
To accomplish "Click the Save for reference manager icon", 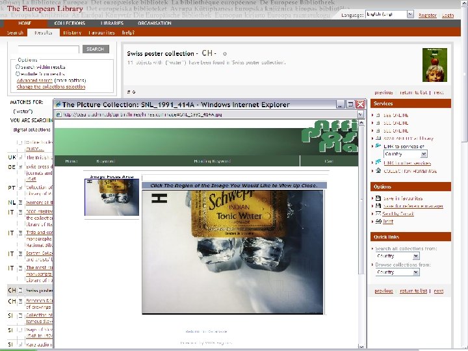I will 378,205.
